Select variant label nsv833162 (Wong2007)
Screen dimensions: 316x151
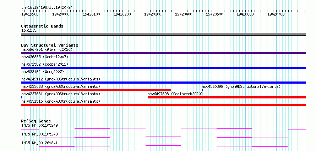click(43, 72)
